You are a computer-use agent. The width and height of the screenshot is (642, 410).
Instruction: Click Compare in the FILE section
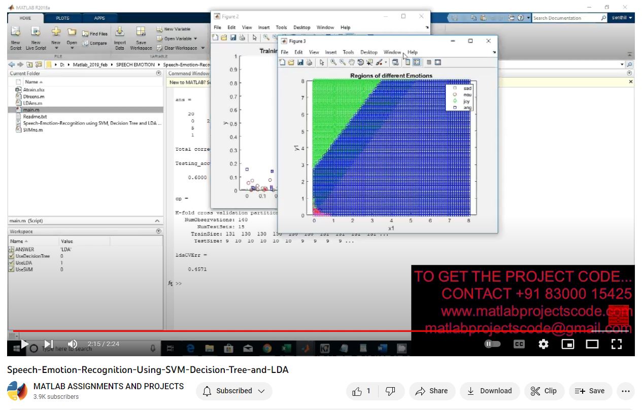click(95, 43)
